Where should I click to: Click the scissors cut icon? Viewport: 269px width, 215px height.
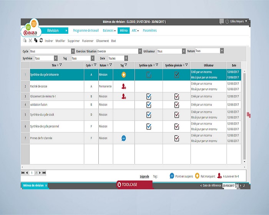(30, 40)
